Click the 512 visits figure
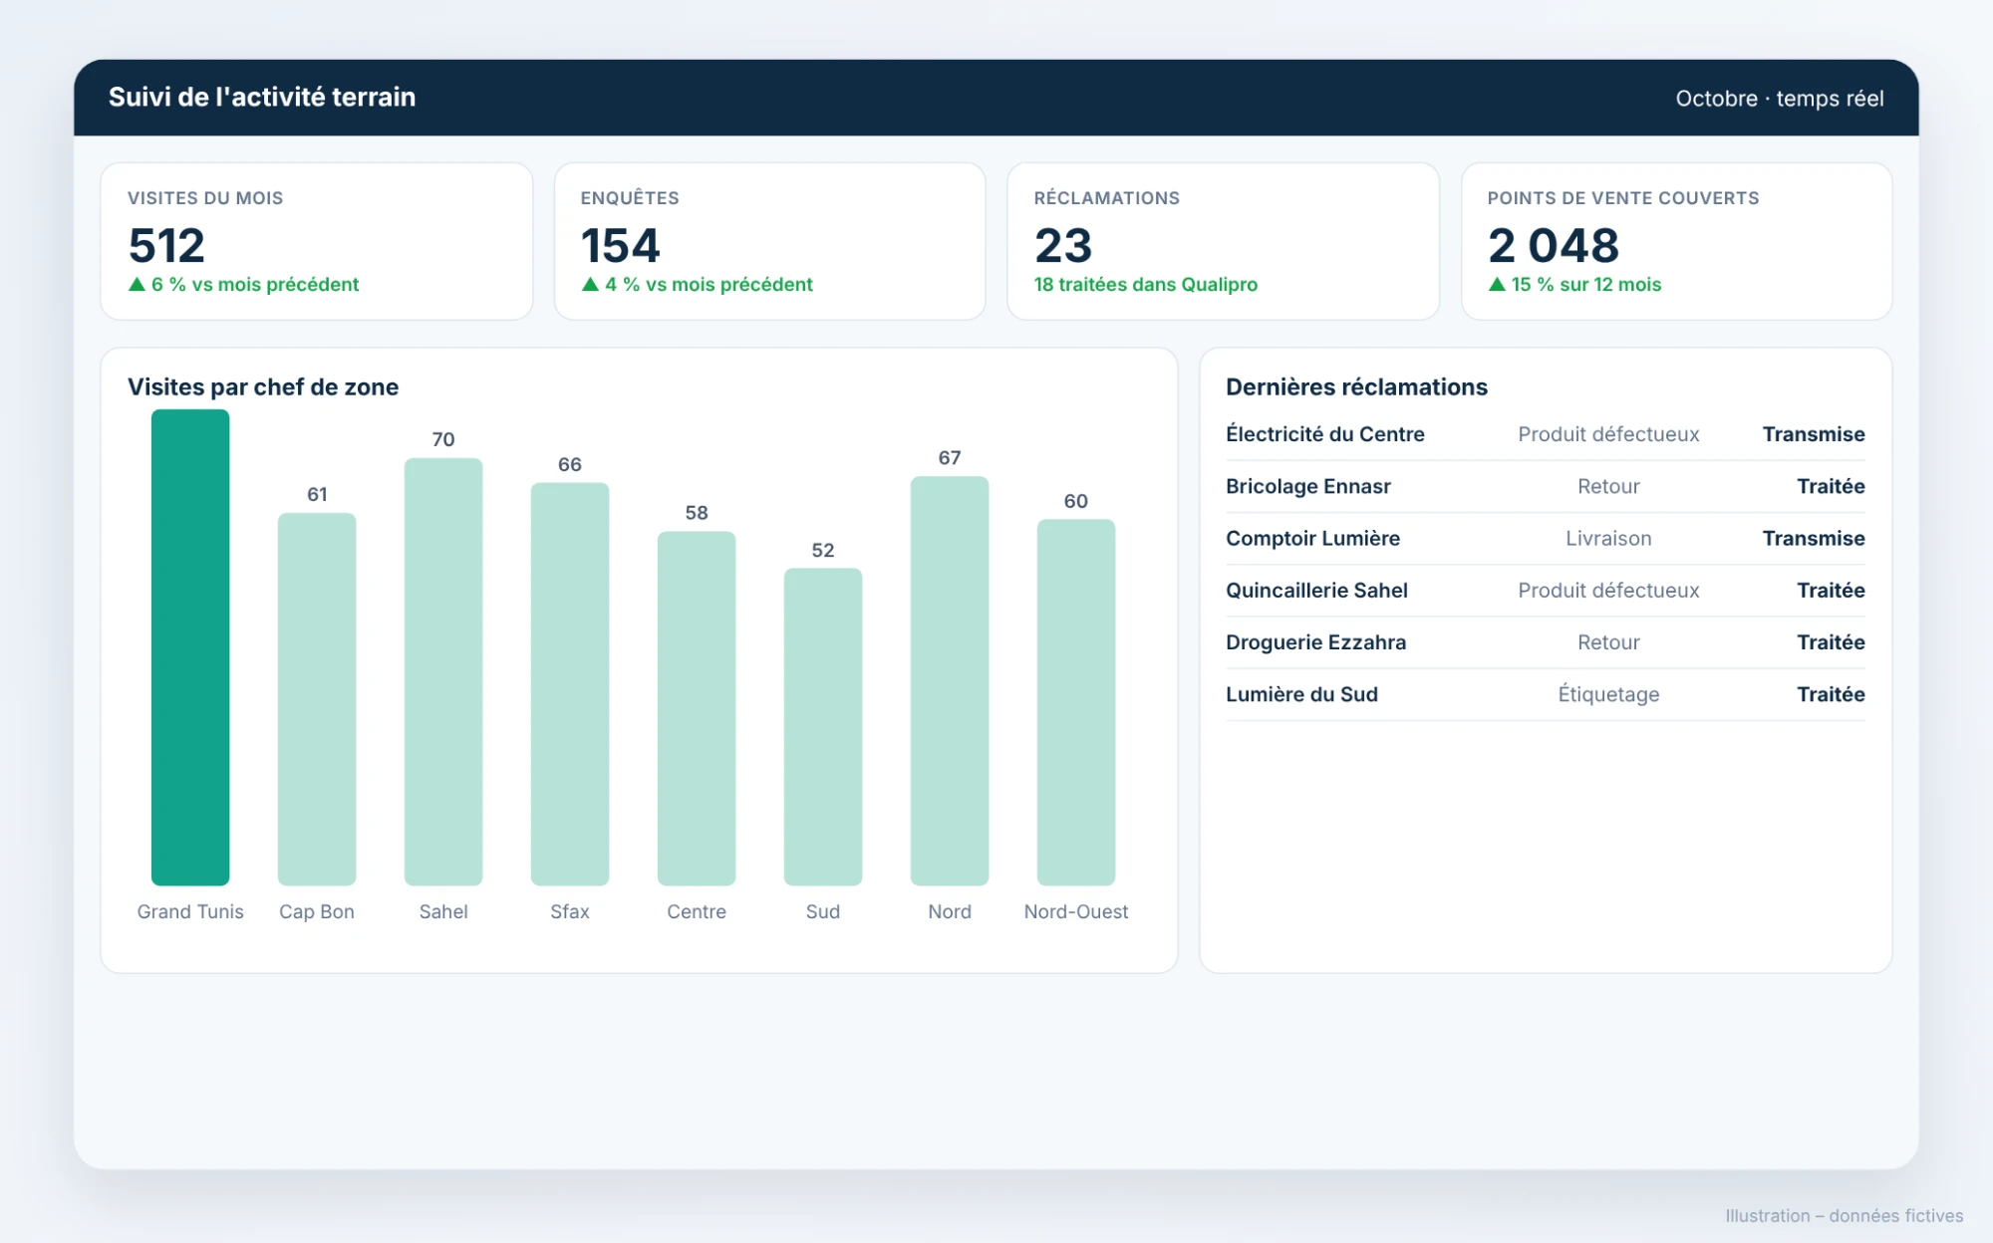The height and width of the screenshot is (1243, 1993). pyautogui.click(x=166, y=245)
